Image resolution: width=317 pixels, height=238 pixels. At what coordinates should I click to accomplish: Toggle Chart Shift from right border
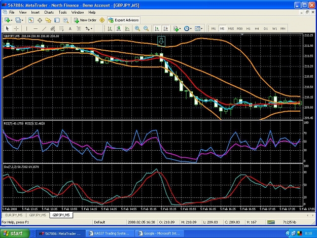(165, 29)
